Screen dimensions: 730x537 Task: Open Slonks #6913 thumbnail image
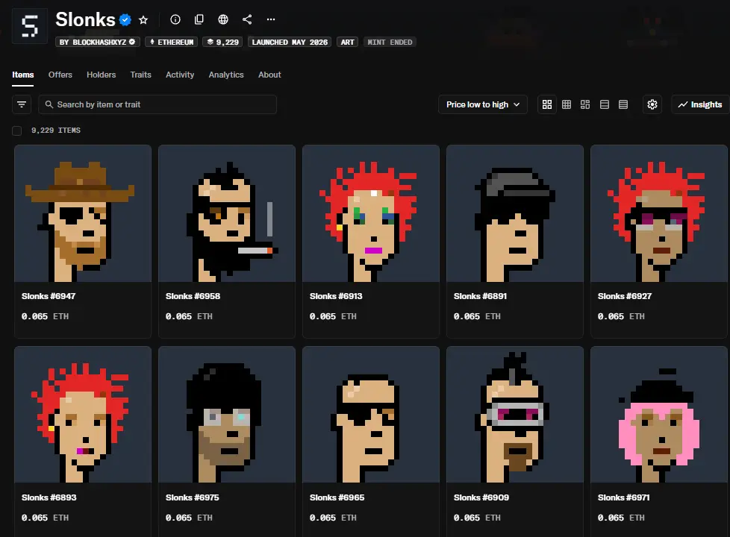click(371, 213)
